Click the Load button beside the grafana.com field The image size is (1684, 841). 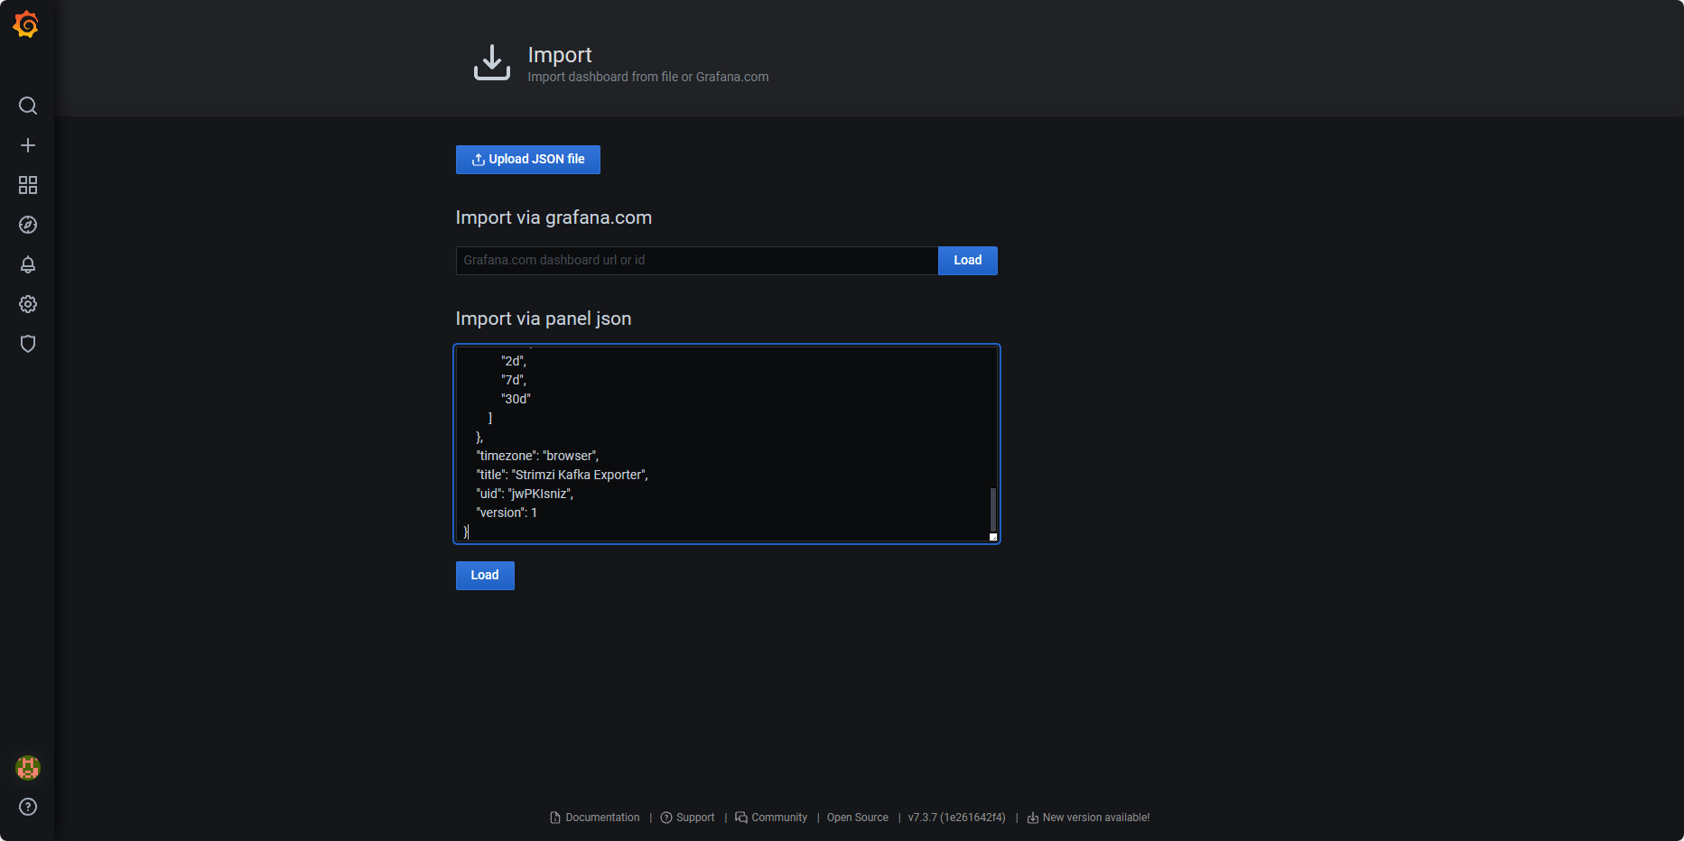click(x=968, y=261)
